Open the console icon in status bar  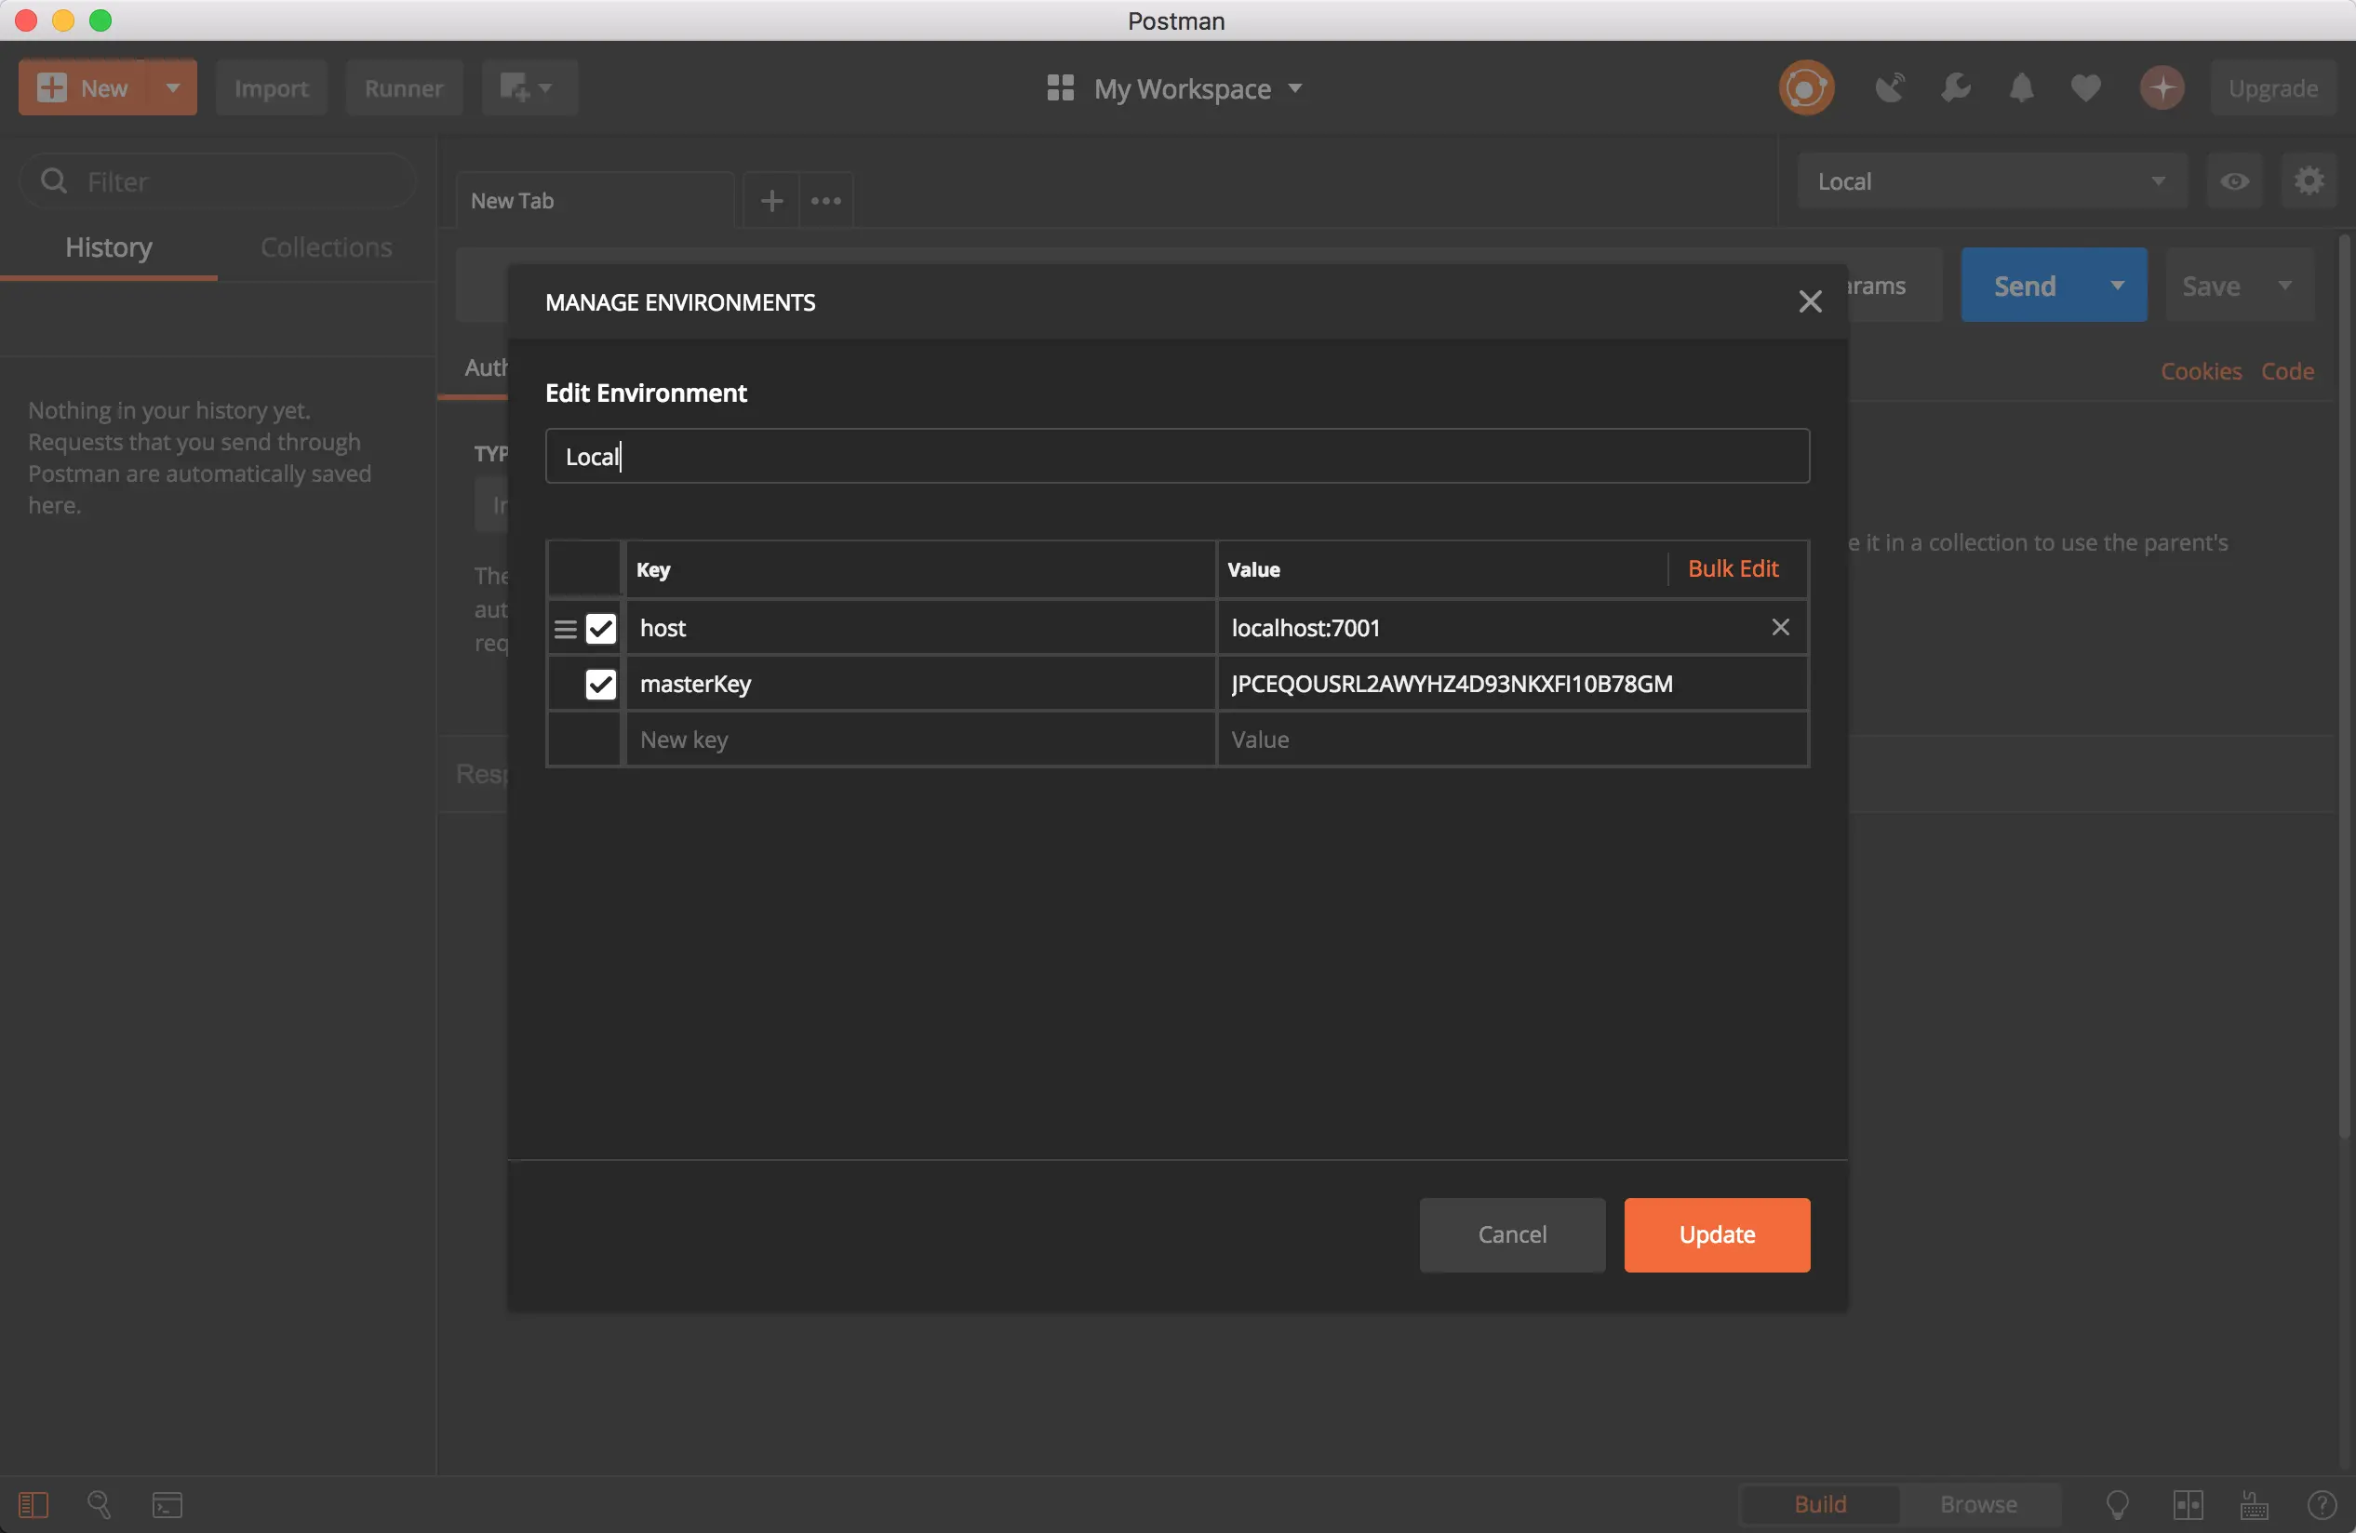[x=167, y=1504]
